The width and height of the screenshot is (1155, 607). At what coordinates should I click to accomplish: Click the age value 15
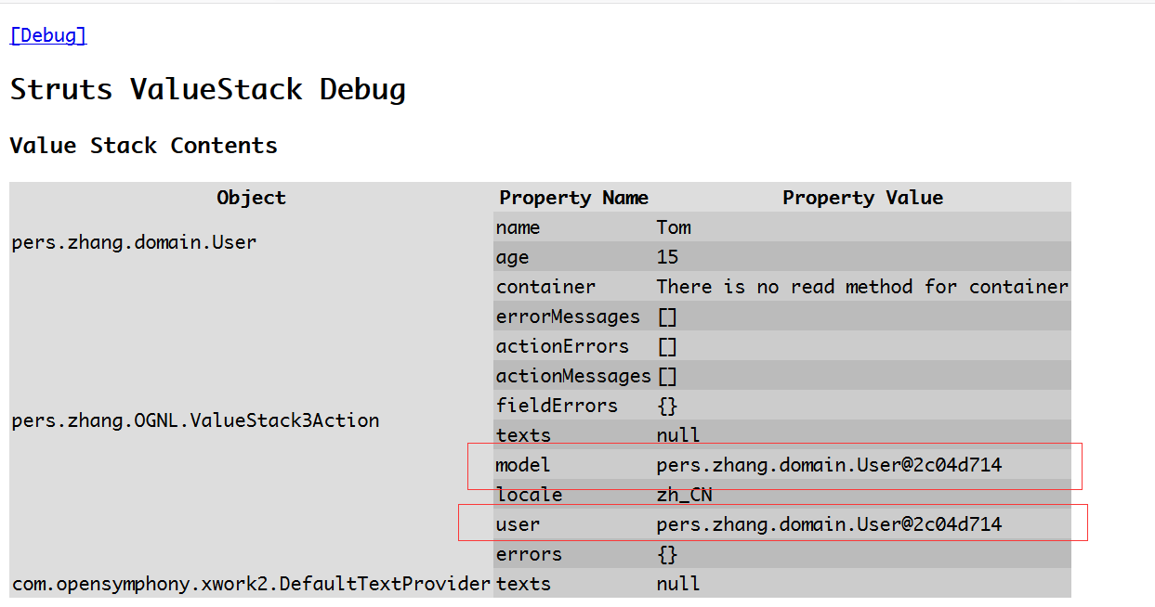pyautogui.click(x=667, y=257)
